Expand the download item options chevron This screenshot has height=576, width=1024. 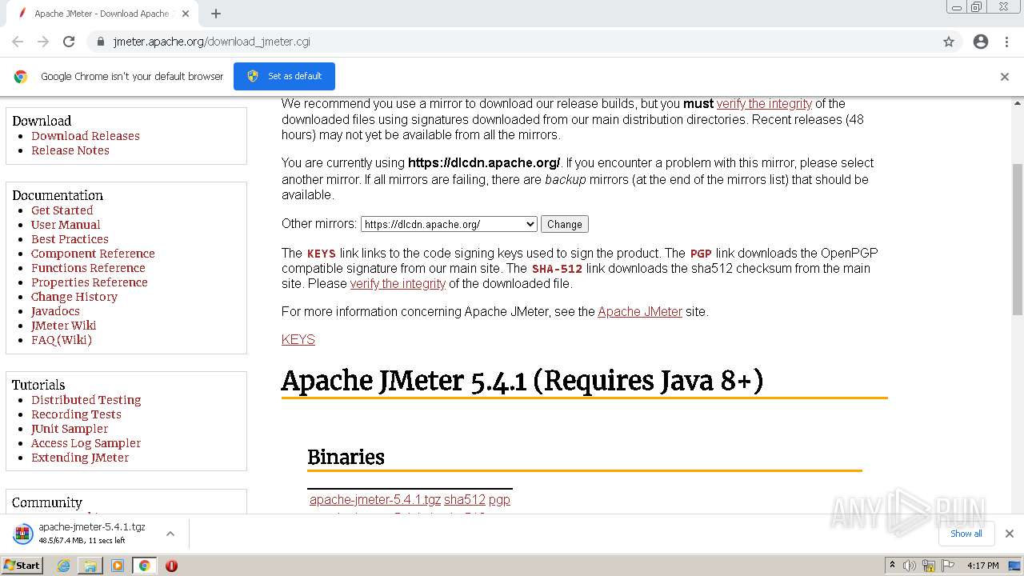pyautogui.click(x=170, y=534)
